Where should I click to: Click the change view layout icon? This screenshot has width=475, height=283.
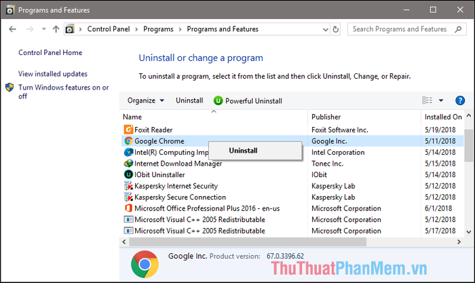pyautogui.click(x=427, y=100)
